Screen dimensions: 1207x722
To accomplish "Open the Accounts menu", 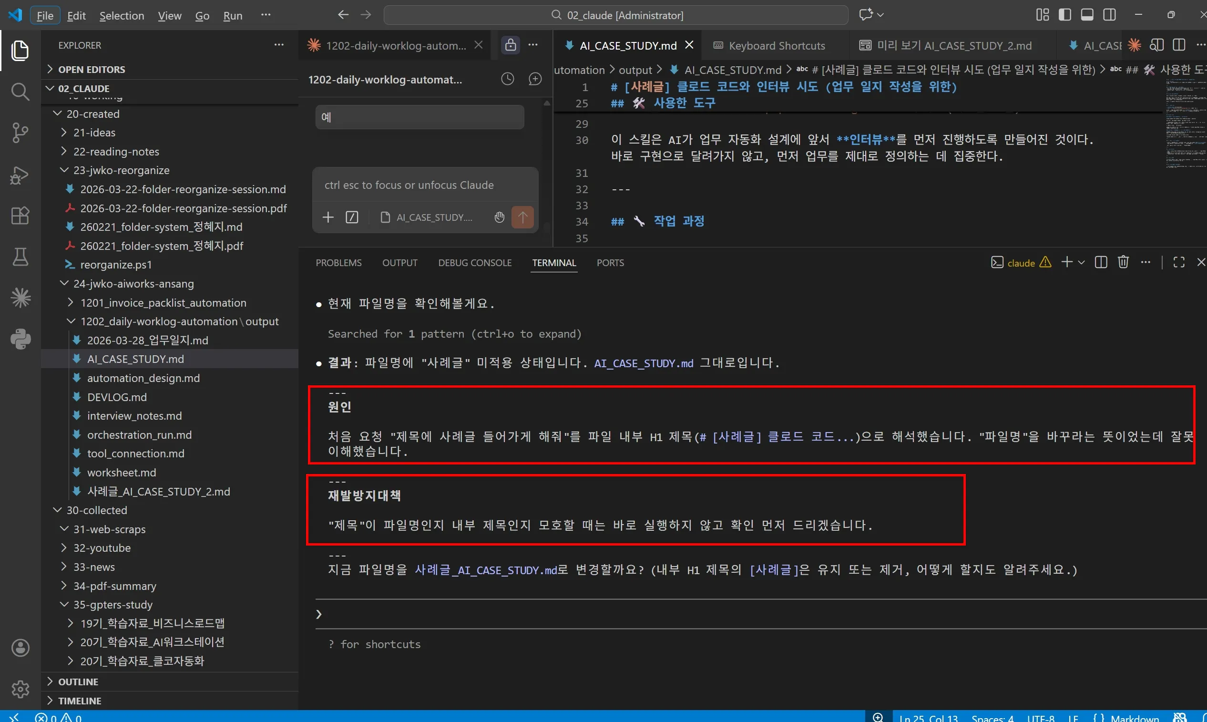I will (x=20, y=648).
